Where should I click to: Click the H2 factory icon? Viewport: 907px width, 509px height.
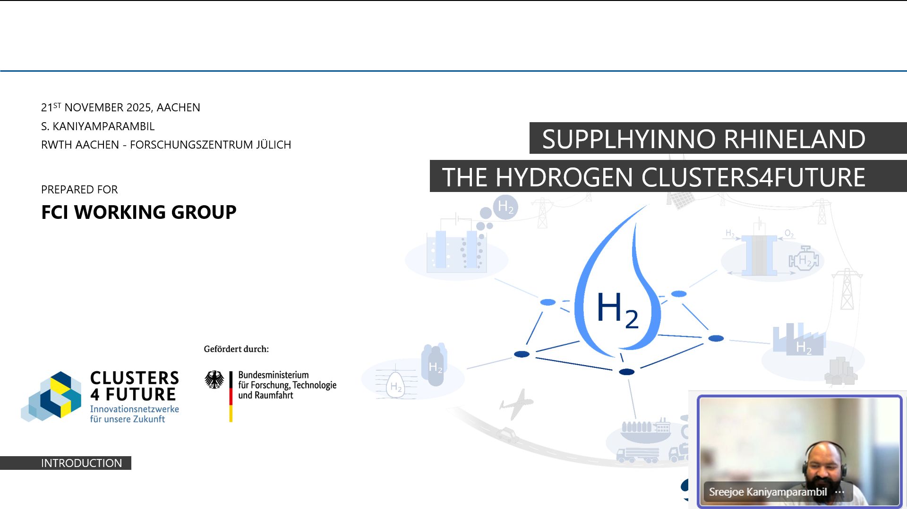point(799,341)
